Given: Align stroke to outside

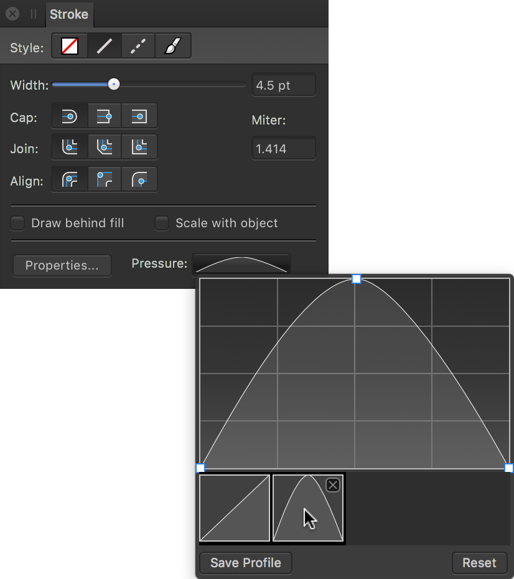Looking at the screenshot, I should (139, 180).
